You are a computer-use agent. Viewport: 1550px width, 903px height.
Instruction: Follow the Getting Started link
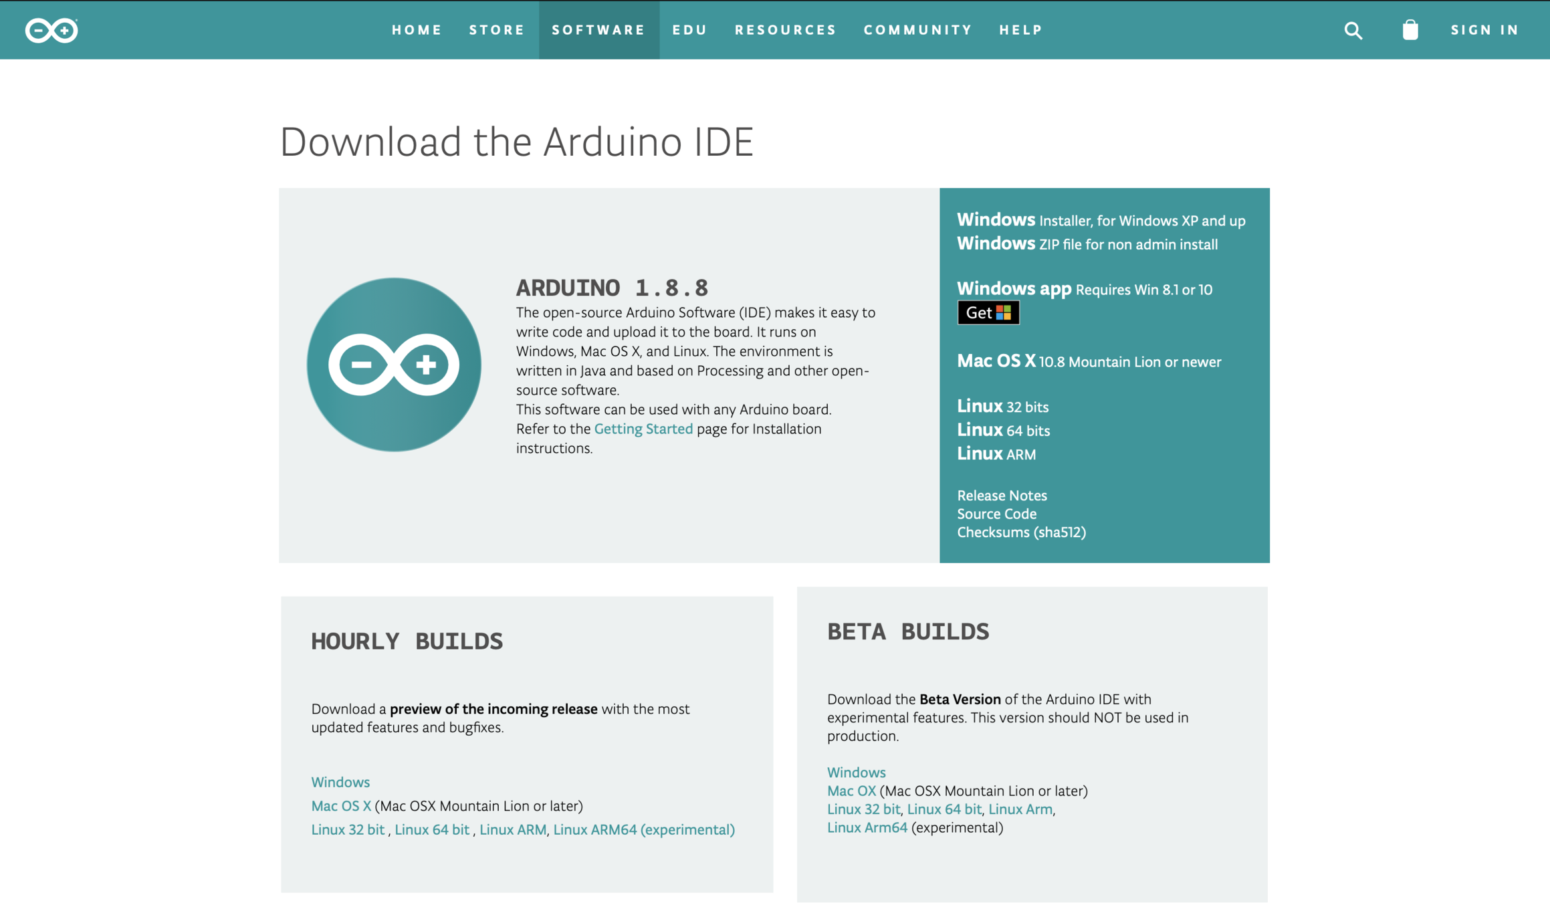pos(643,429)
